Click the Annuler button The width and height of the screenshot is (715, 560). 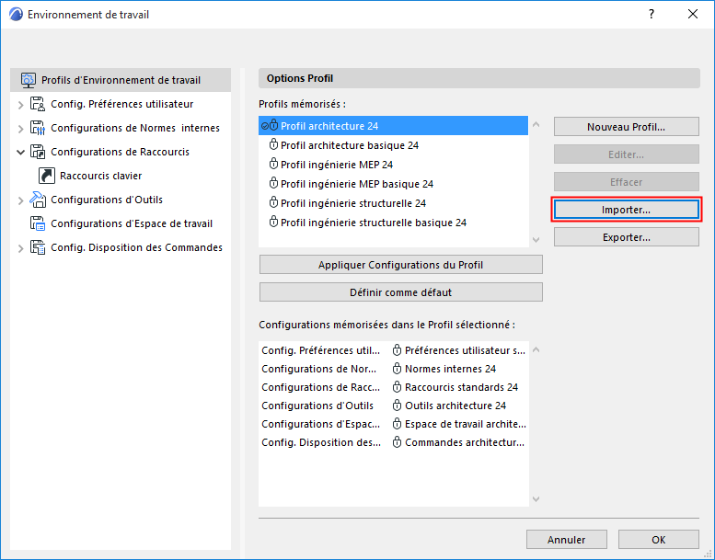(566, 540)
